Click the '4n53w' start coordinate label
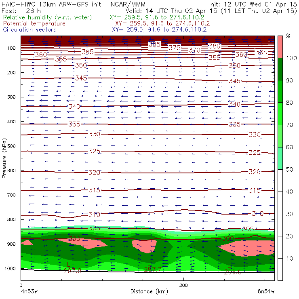Viewport: 299px width, 299px height. [x=29, y=292]
